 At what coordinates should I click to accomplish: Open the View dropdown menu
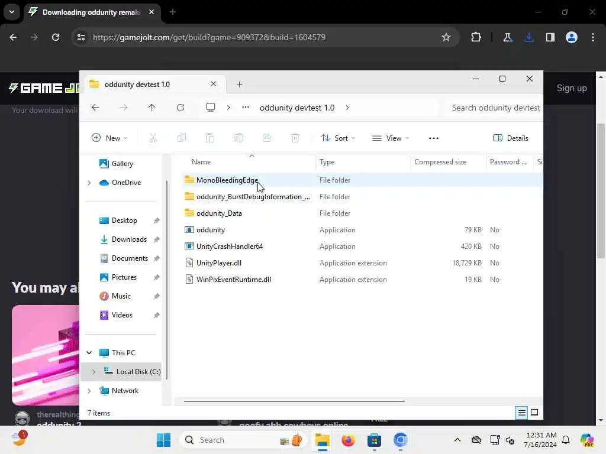pos(391,138)
